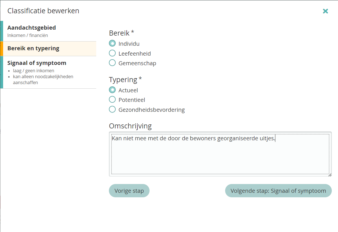Choose the Potentieel typering option
Viewport: 338px width, 232px height.
point(112,100)
